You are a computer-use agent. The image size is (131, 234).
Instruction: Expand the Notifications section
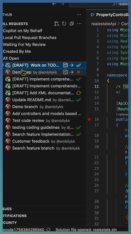(44, 216)
